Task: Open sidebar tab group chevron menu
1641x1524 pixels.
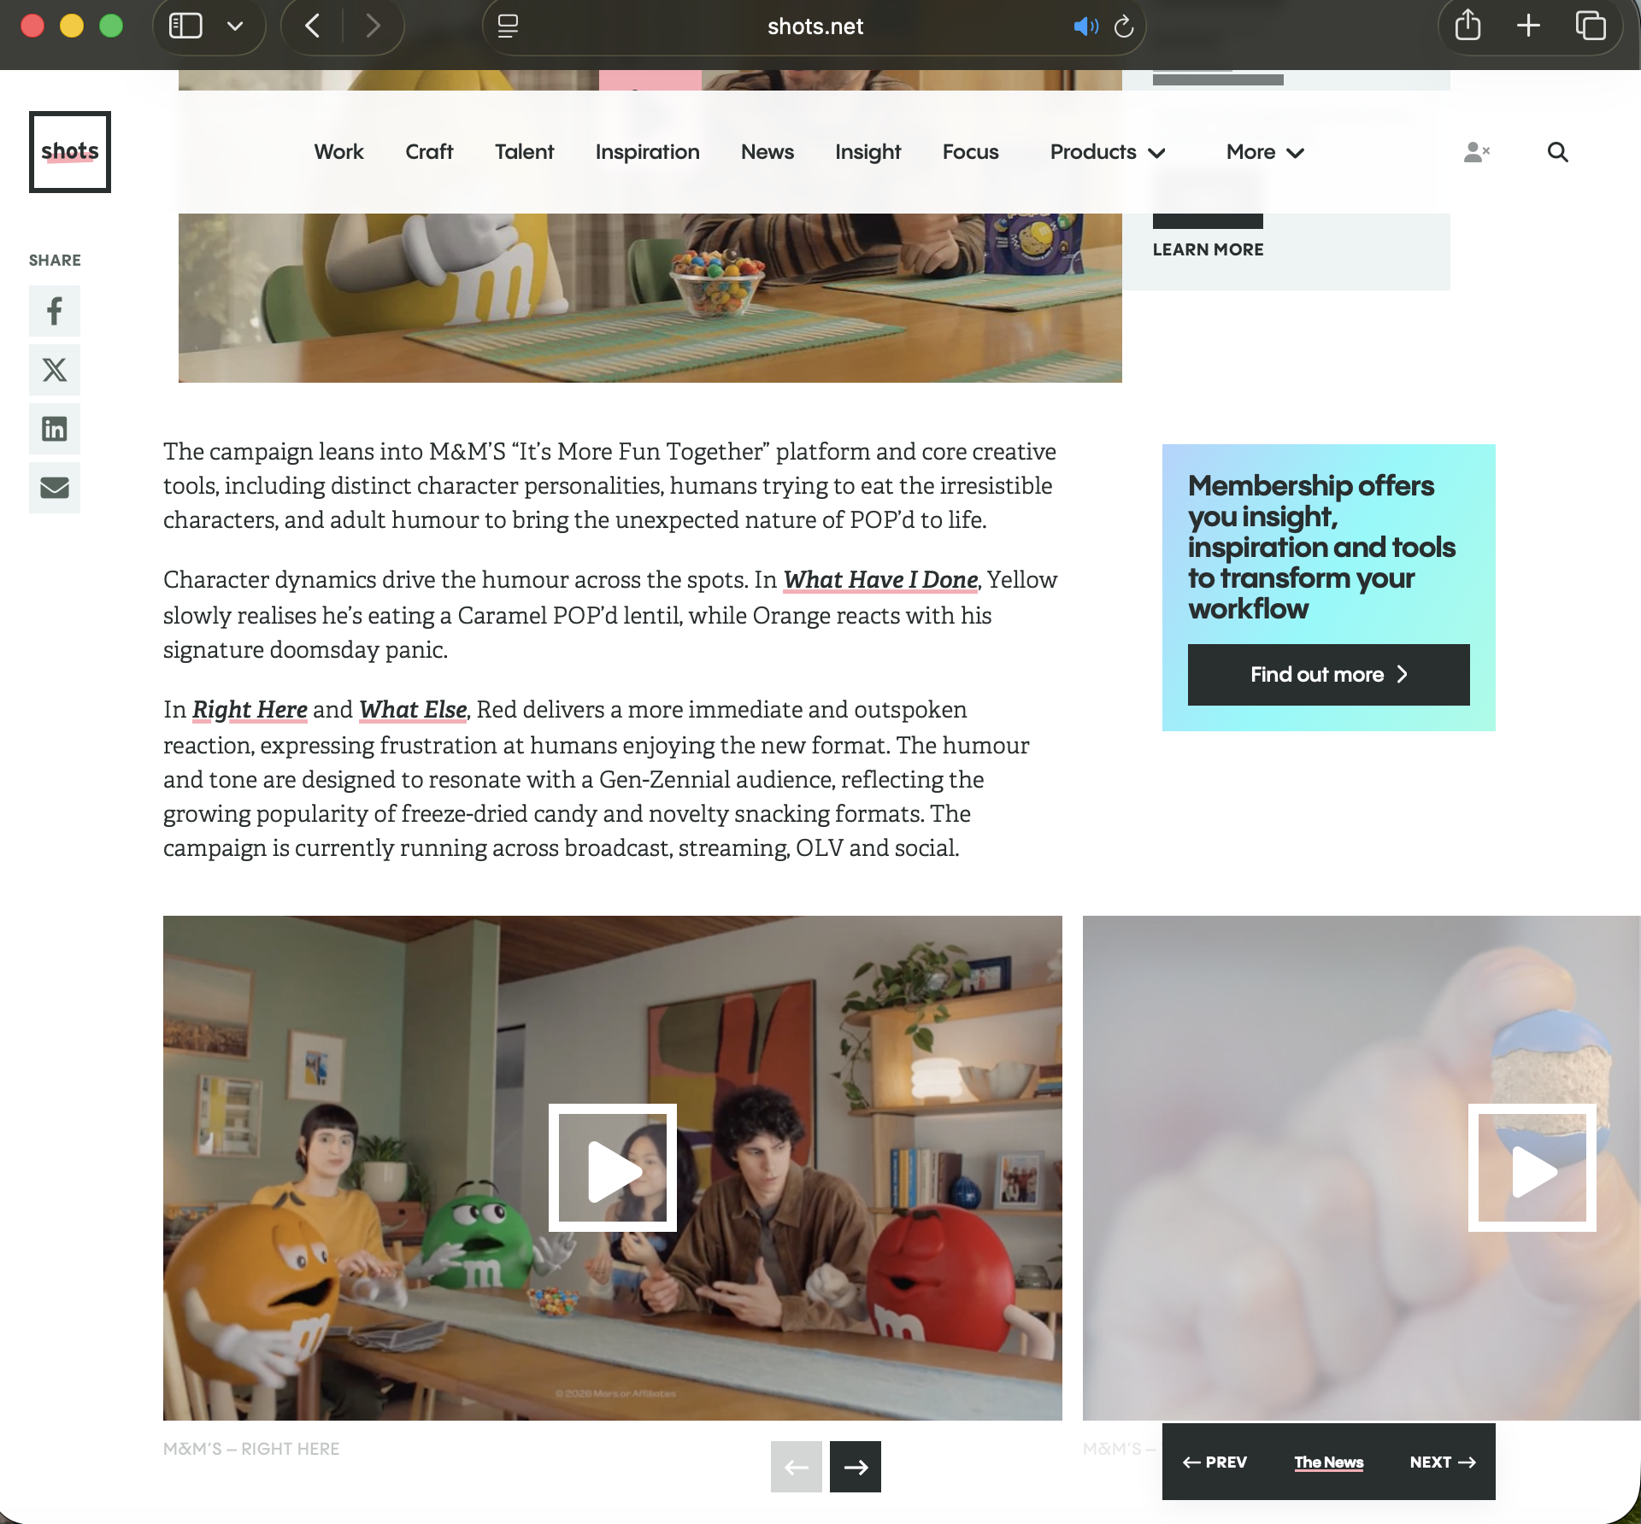Action: [235, 26]
